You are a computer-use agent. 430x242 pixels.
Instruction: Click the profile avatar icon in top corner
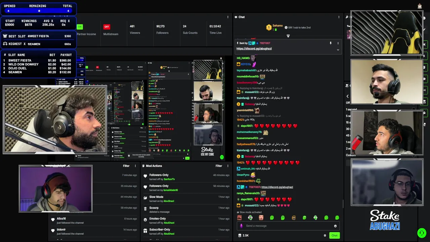click(420, 6)
